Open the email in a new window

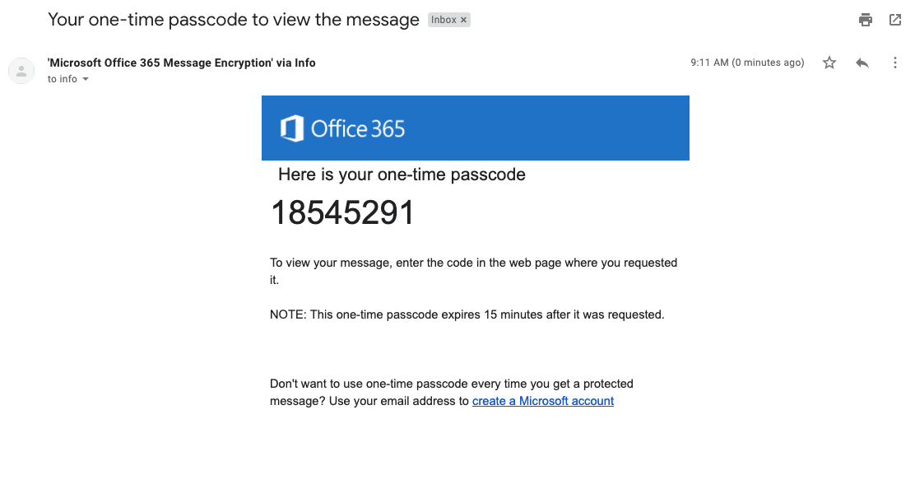point(895,20)
